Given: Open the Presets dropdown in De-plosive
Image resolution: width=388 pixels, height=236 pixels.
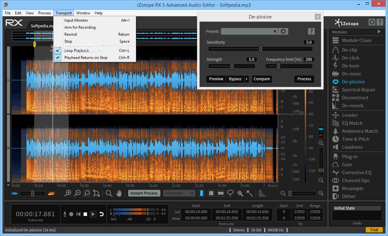Looking at the screenshot, I should [x=249, y=32].
